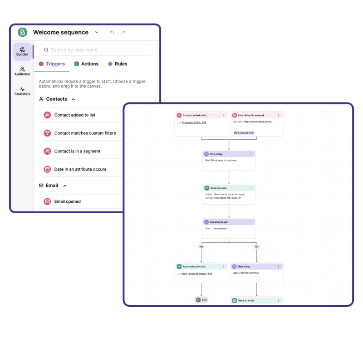Open the New joiners engaged list link
Viewport: 363px width, 363px height.
coord(197,274)
